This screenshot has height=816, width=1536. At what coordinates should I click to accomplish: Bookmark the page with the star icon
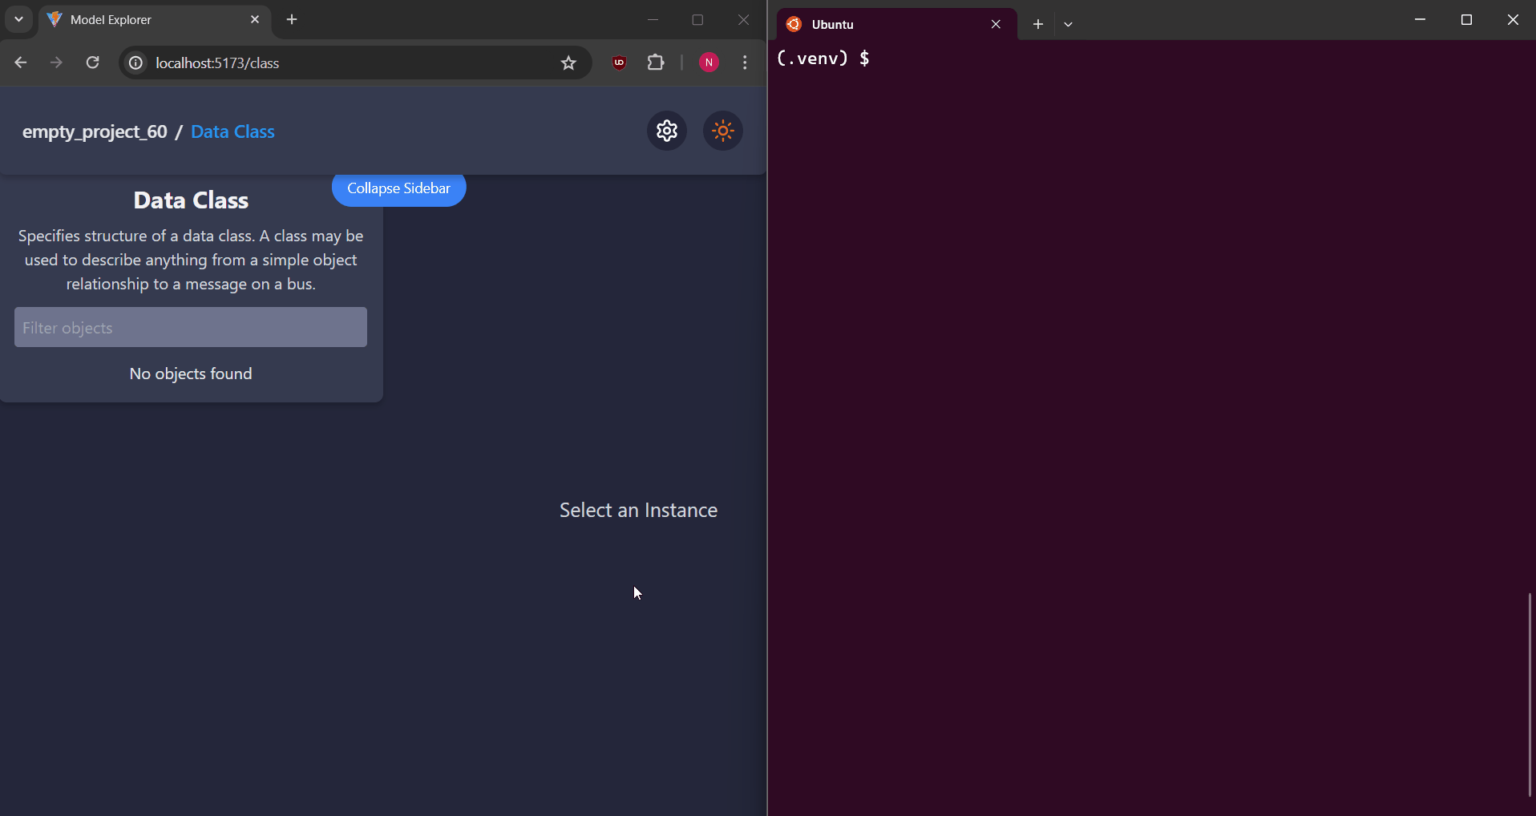pyautogui.click(x=568, y=63)
